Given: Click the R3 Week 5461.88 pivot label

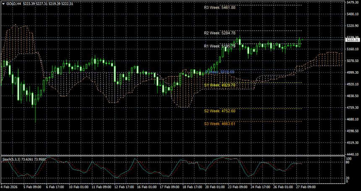Looking at the screenshot, I should tap(220, 8).
